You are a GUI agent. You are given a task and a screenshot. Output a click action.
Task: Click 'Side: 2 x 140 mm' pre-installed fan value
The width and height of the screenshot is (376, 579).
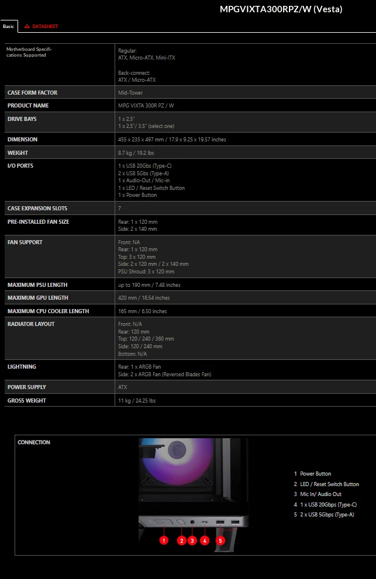click(x=137, y=229)
